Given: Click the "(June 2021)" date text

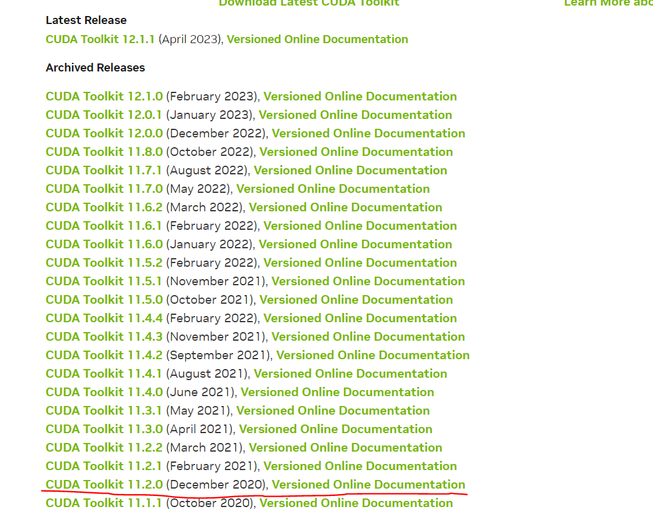Looking at the screenshot, I should click(x=201, y=392).
